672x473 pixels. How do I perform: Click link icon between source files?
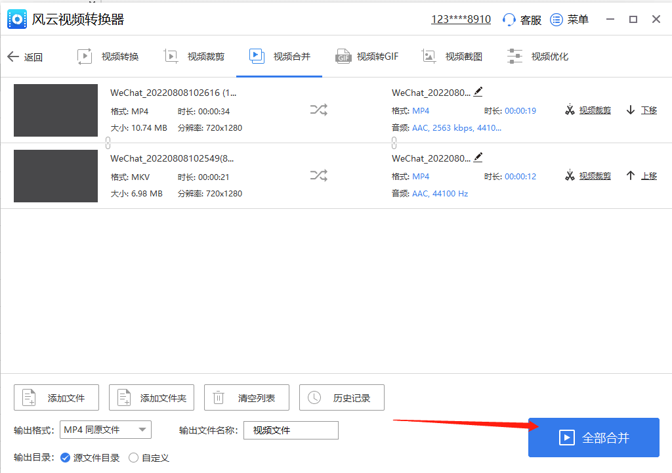pos(108,143)
